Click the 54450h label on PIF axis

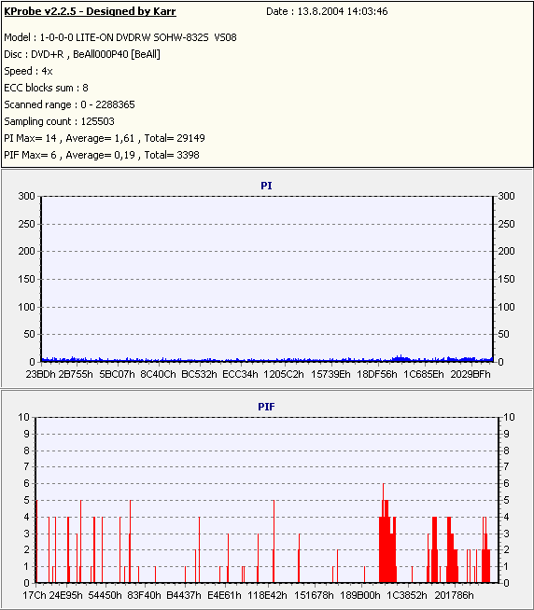105,595
